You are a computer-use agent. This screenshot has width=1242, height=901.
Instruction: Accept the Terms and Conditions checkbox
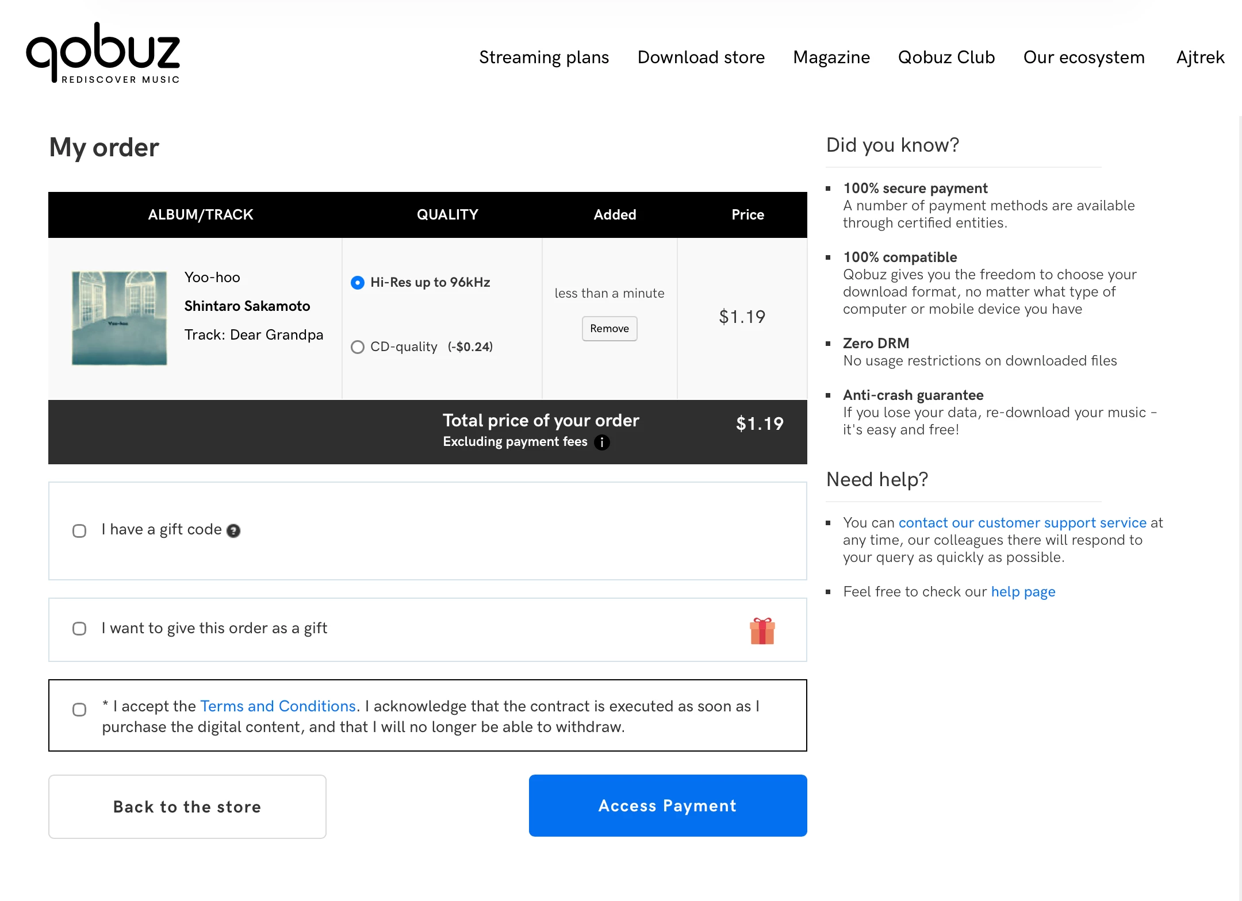[79, 710]
